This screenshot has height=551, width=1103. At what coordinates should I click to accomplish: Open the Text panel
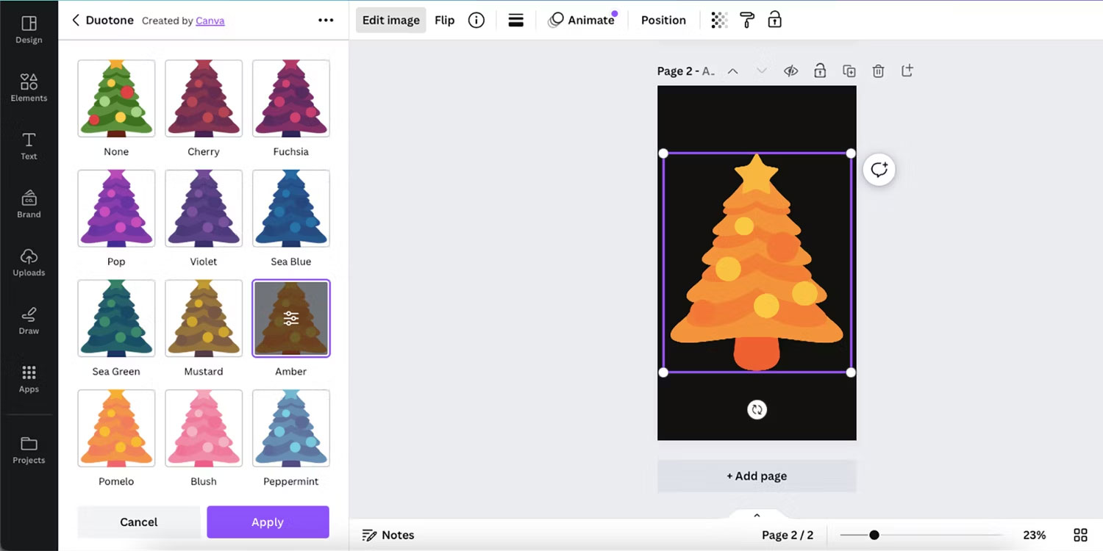(29, 145)
